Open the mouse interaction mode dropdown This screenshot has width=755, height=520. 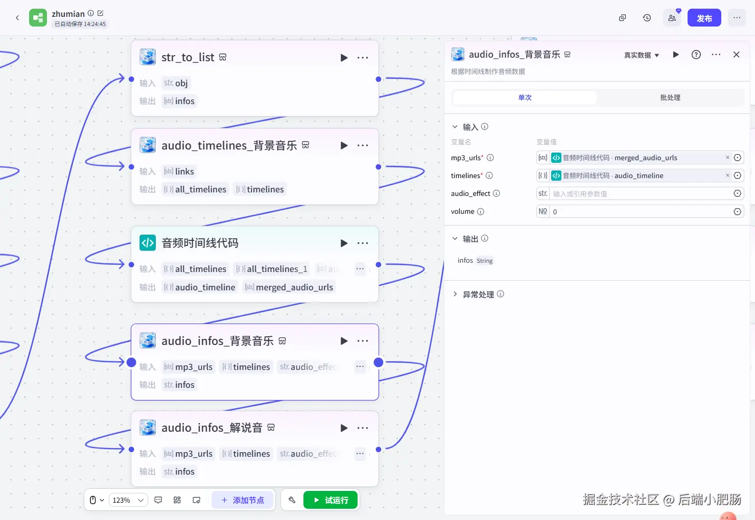(x=97, y=500)
